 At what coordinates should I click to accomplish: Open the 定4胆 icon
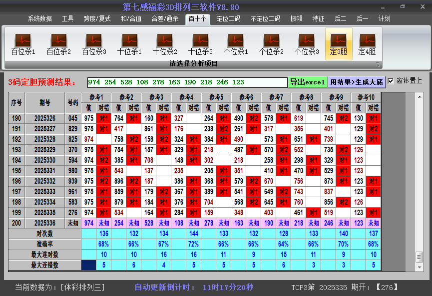(367, 43)
